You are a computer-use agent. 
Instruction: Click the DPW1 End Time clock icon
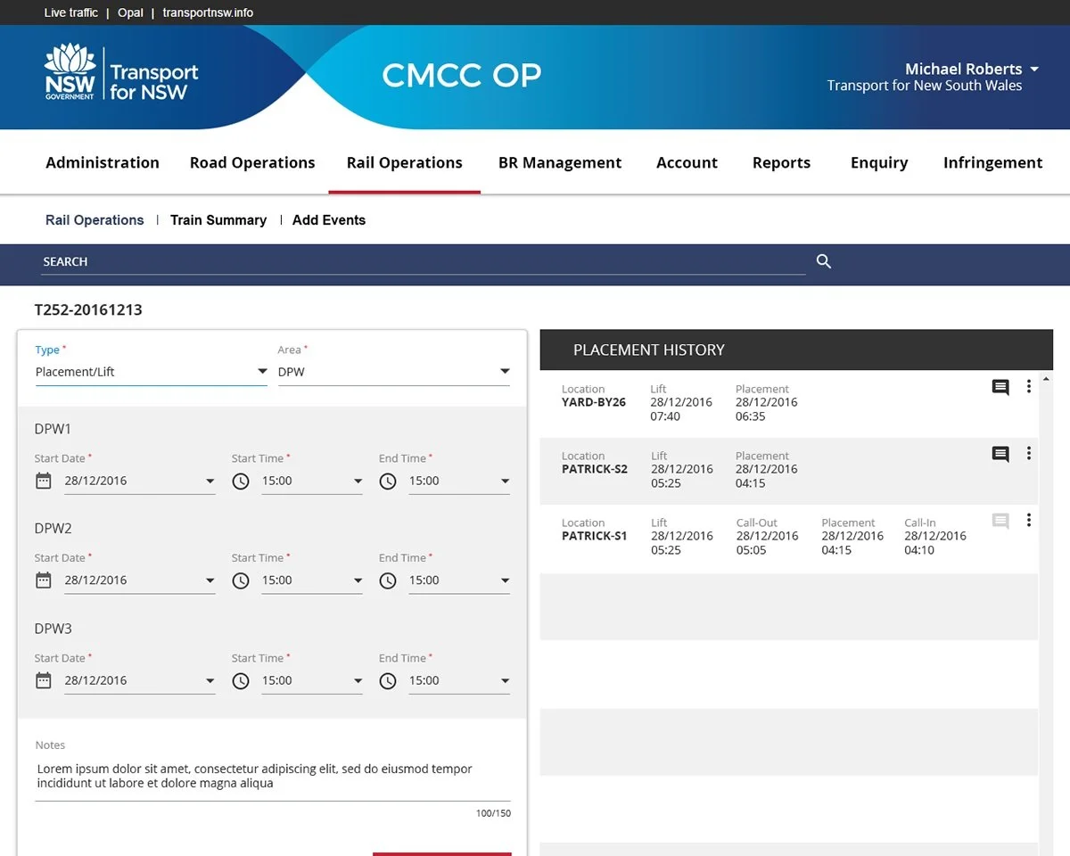[388, 481]
